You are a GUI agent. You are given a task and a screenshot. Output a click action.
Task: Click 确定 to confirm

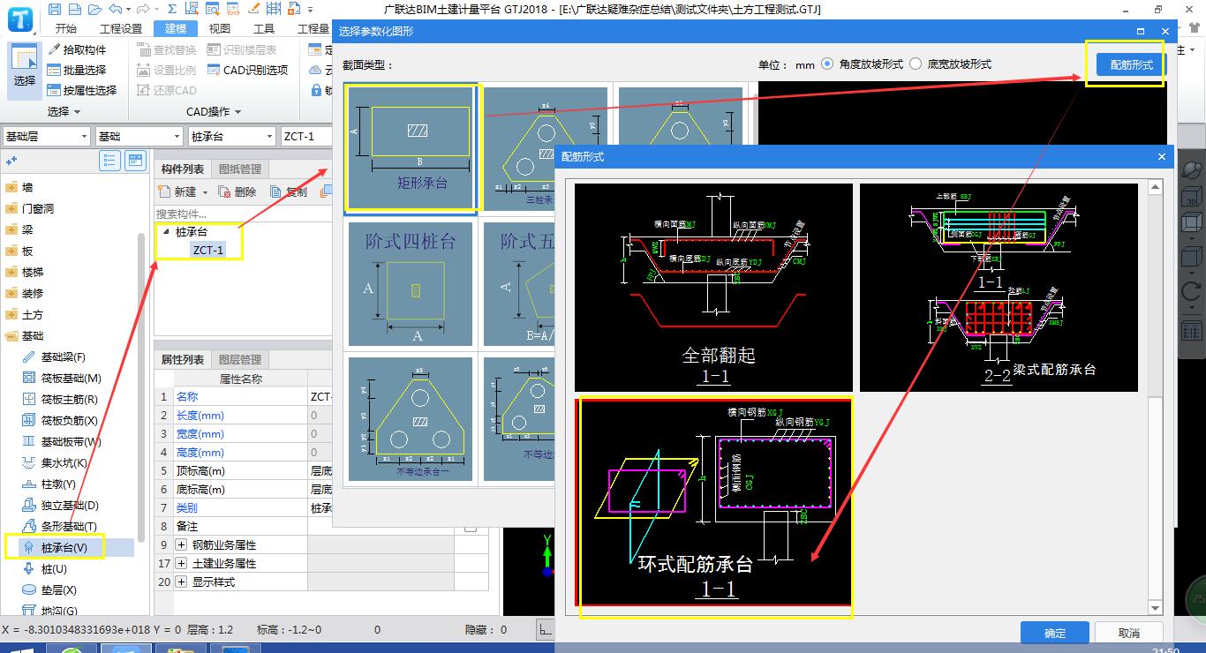click(1054, 633)
